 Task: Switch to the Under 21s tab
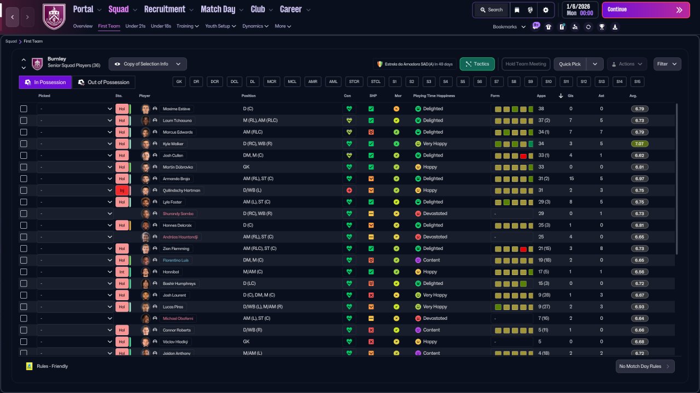pyautogui.click(x=135, y=26)
